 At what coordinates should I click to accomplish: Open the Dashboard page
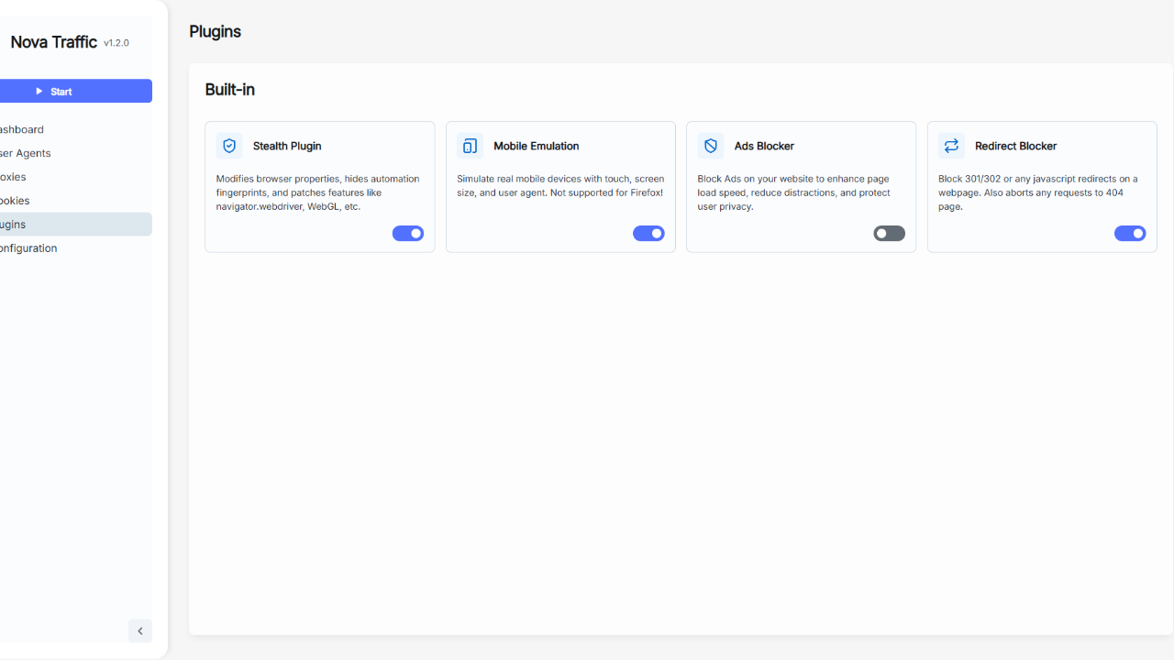(22, 129)
